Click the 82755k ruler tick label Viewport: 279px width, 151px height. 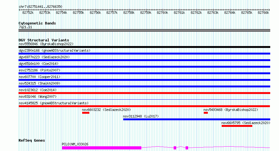click(78, 13)
